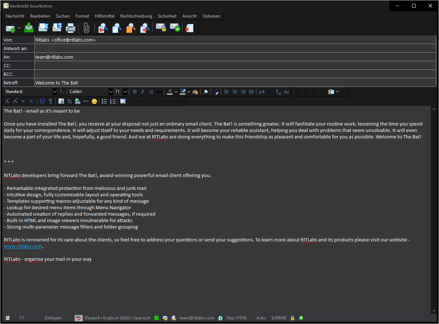Click the BCC input field
The height and width of the screenshot is (324, 439).
tap(235, 74)
